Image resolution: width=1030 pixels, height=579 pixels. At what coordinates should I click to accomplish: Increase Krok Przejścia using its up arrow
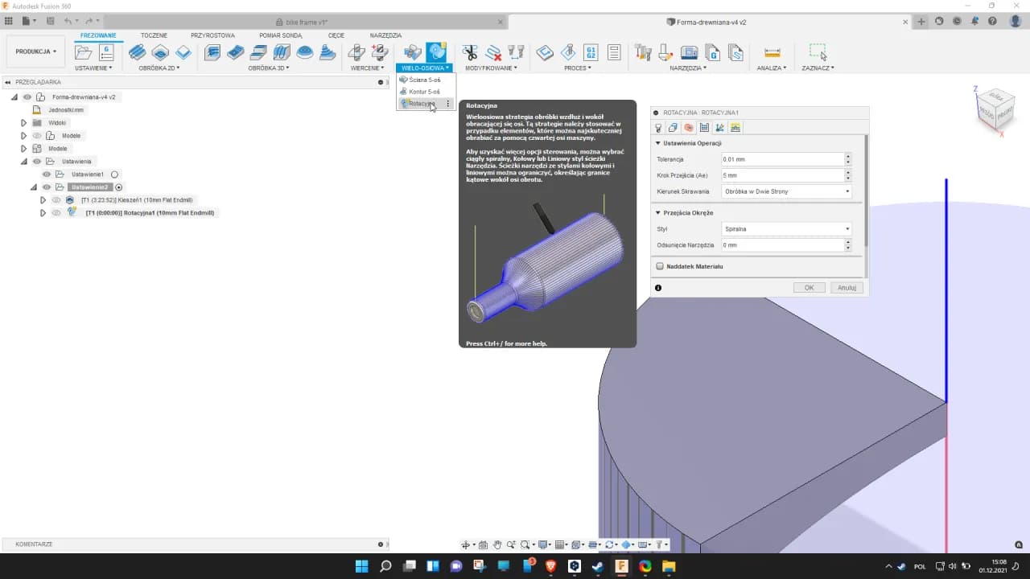[848, 172]
